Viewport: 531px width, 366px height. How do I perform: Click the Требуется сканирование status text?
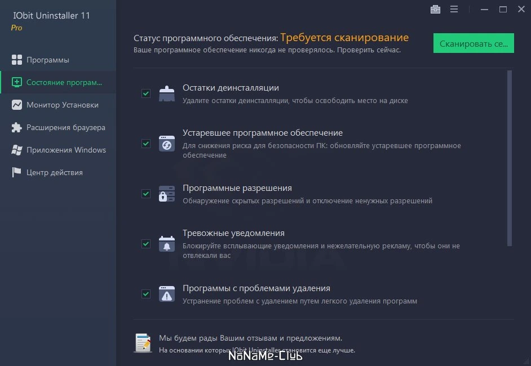[344, 38]
